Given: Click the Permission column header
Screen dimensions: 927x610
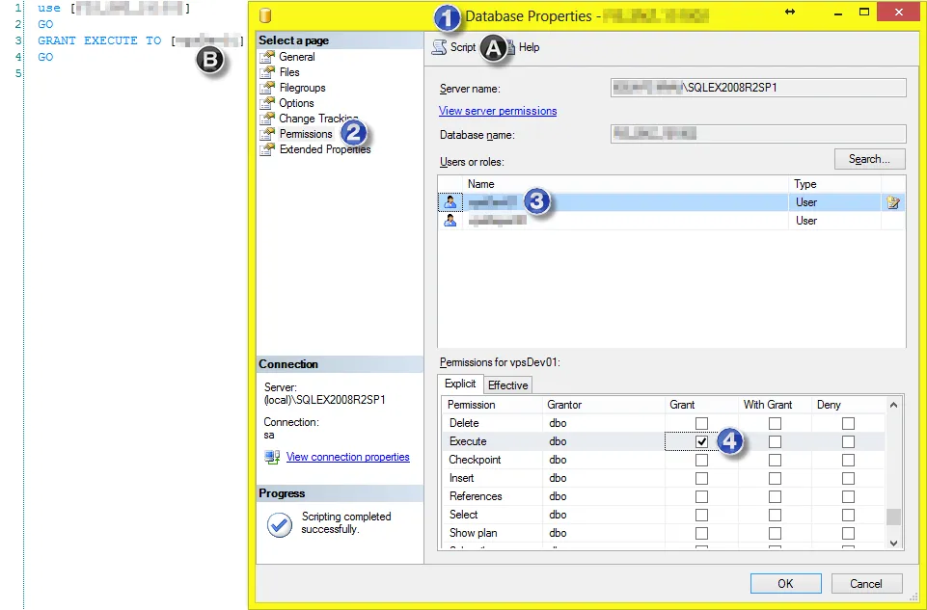Looking at the screenshot, I should coord(492,405).
